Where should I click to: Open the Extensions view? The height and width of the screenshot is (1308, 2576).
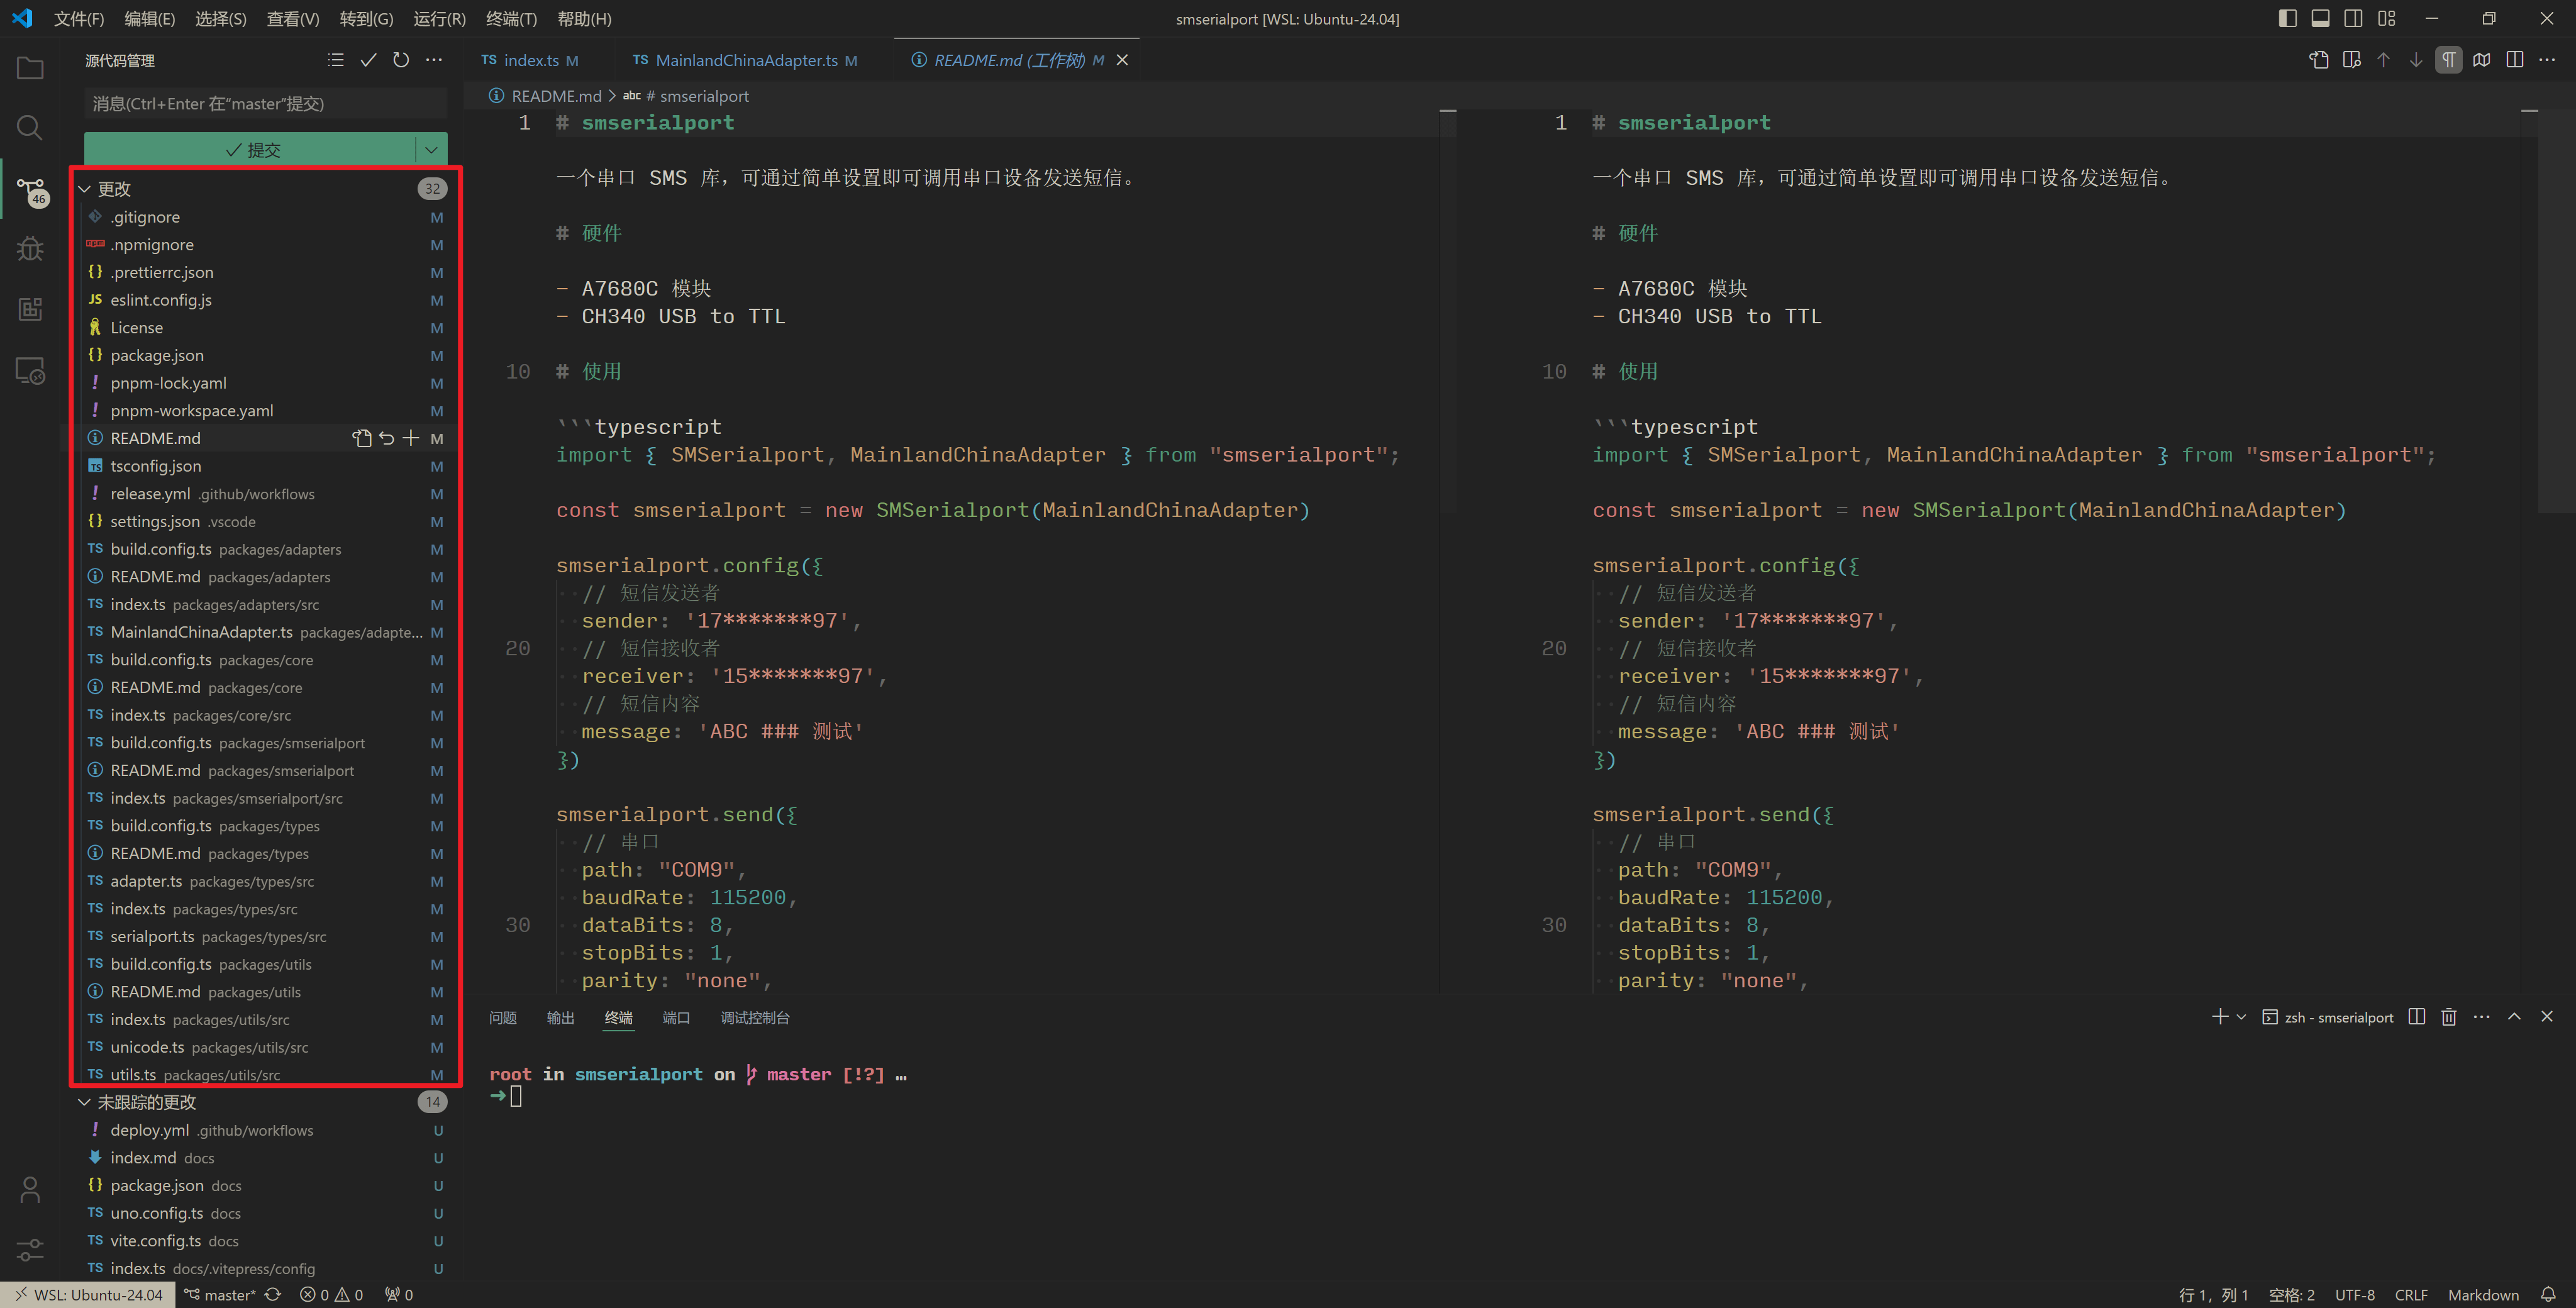[x=30, y=309]
